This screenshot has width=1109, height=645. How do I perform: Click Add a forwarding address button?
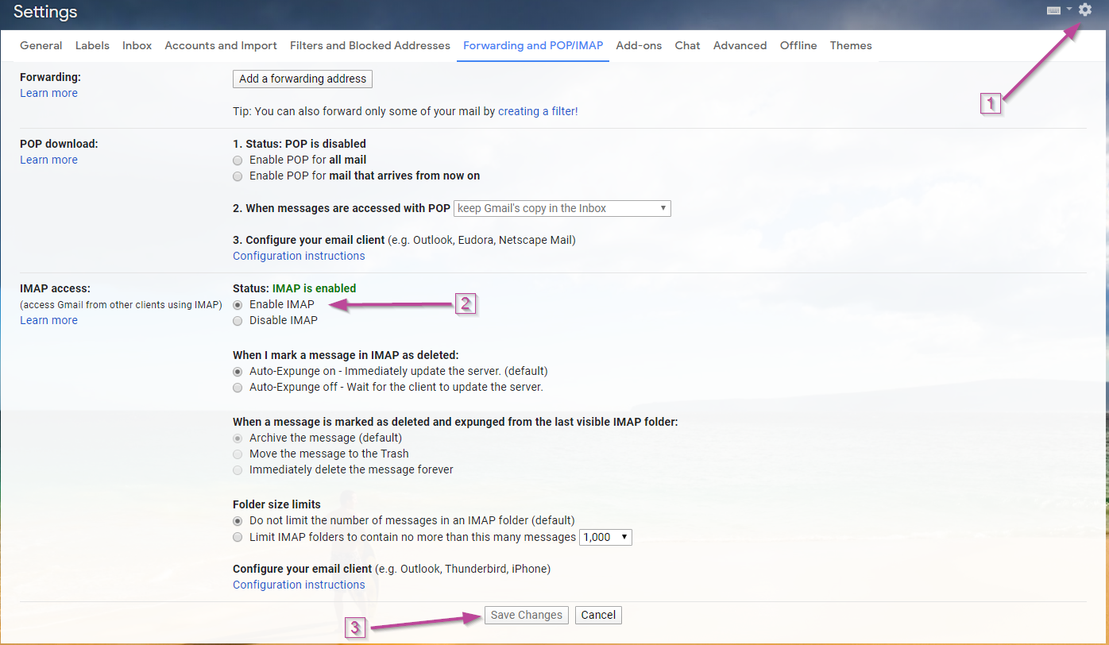pyautogui.click(x=303, y=79)
